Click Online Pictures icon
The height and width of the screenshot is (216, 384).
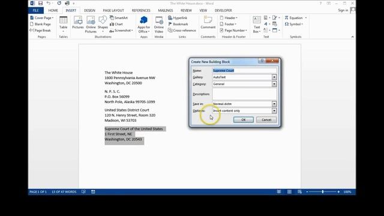[91, 24]
